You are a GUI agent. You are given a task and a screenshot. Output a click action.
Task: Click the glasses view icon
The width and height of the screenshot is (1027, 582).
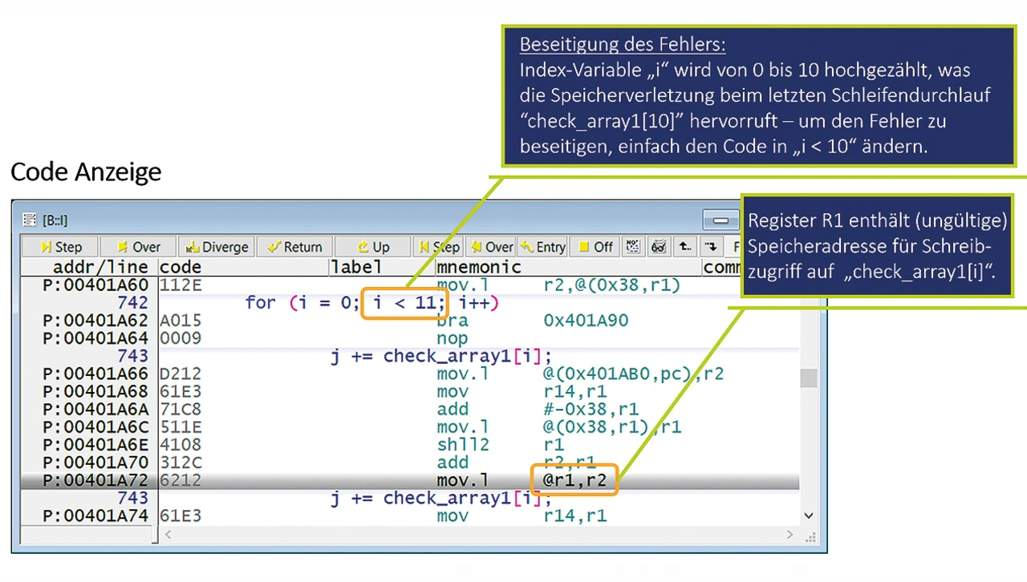click(658, 247)
